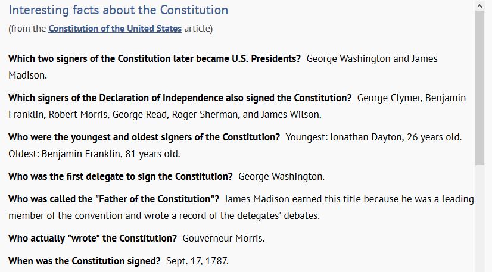
Task: Open the Constitution of the United States link
Action: pos(115,29)
